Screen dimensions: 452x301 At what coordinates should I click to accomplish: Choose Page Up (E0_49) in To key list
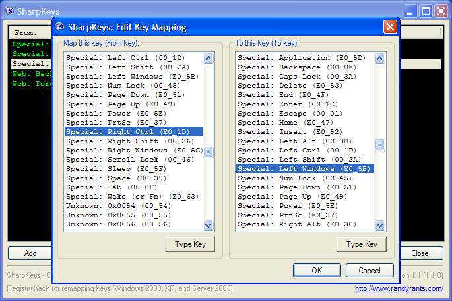point(306,196)
